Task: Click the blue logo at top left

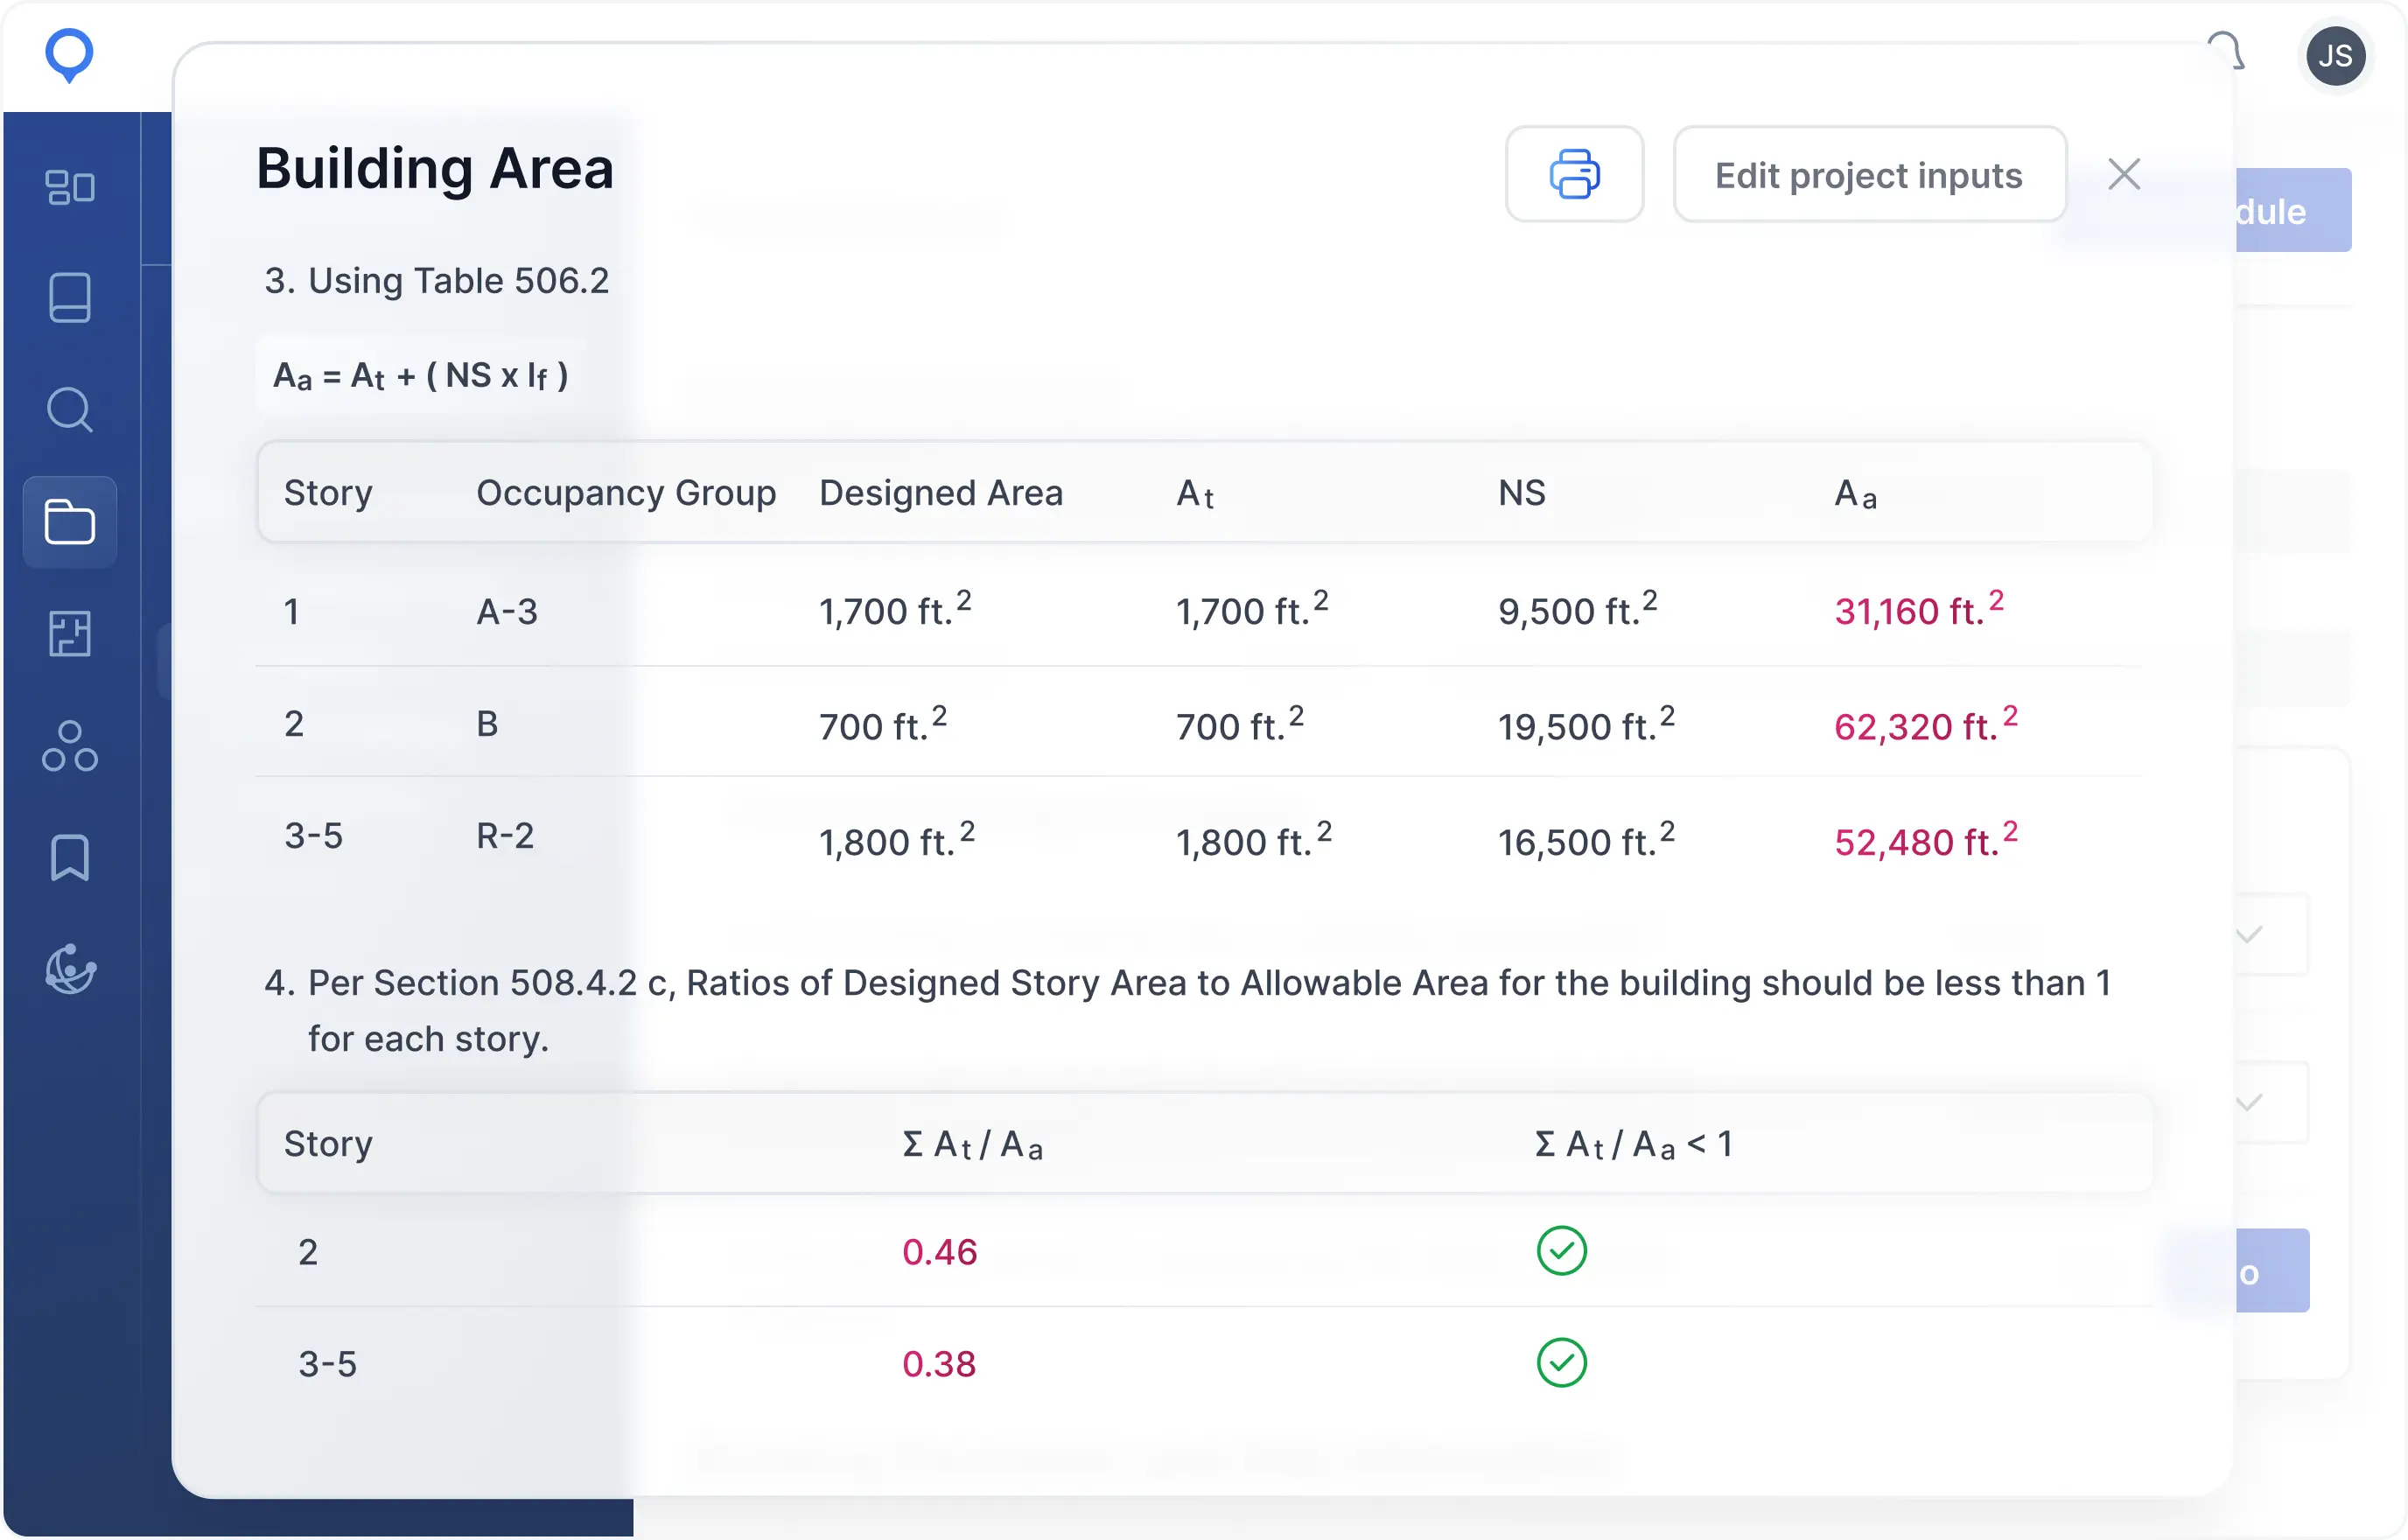Action: coord(69,55)
